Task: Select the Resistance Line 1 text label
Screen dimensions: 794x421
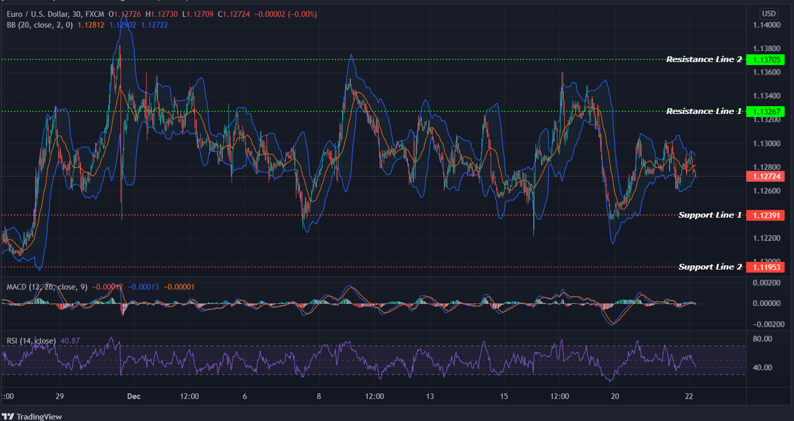Action: pos(703,111)
